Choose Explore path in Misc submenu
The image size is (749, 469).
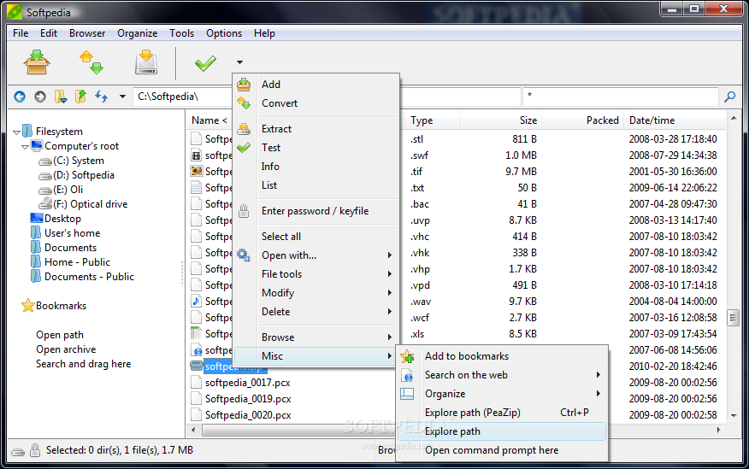[x=502, y=431]
